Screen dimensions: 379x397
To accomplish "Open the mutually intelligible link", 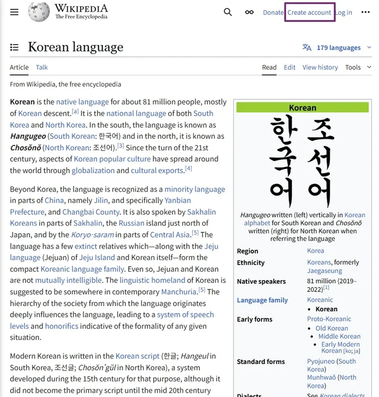I will tap(68, 280).
